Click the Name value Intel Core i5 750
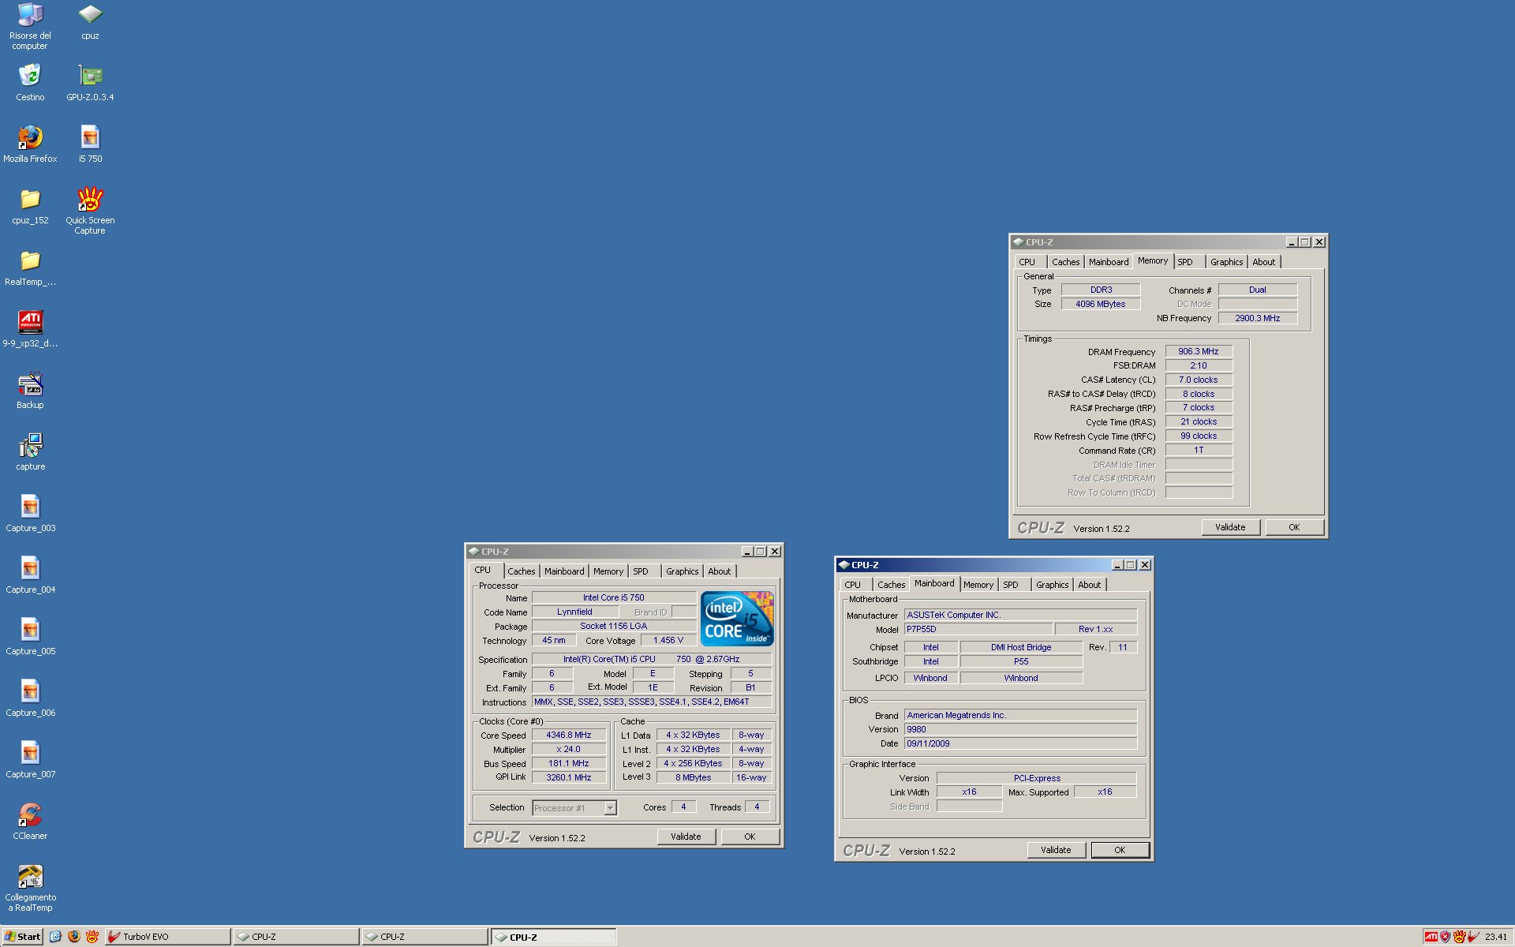The height and width of the screenshot is (947, 1515). click(614, 597)
